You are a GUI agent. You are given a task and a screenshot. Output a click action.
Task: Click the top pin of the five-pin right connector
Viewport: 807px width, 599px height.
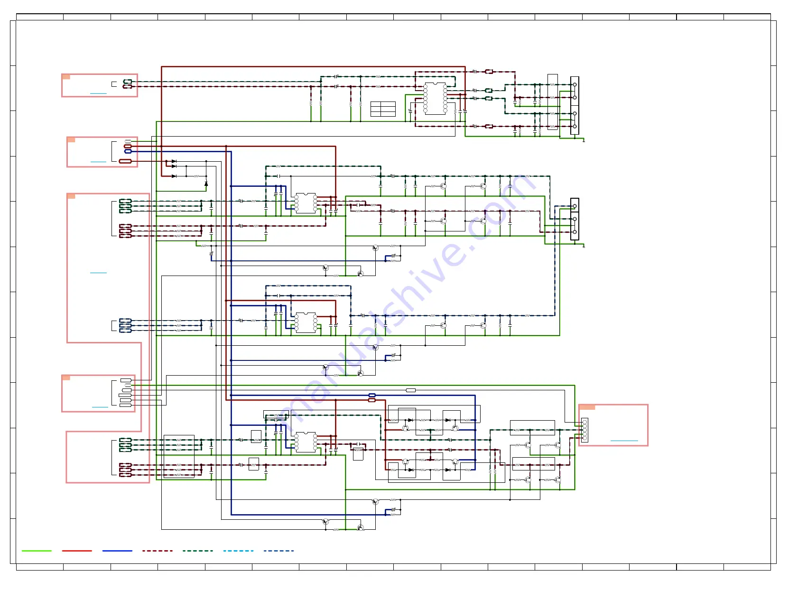pos(584,422)
